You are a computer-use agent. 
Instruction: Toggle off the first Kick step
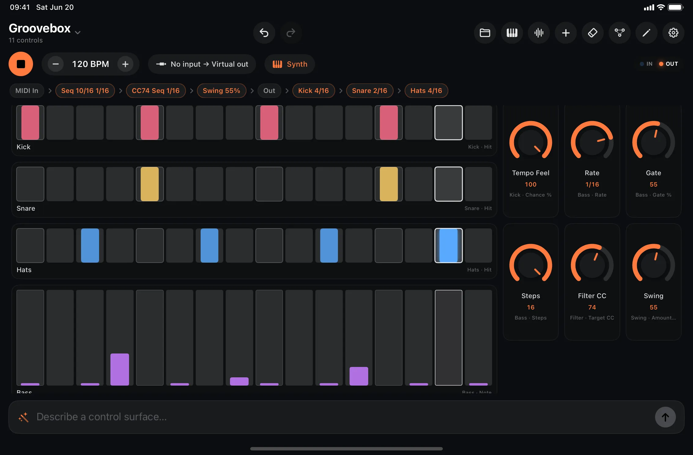(x=30, y=122)
